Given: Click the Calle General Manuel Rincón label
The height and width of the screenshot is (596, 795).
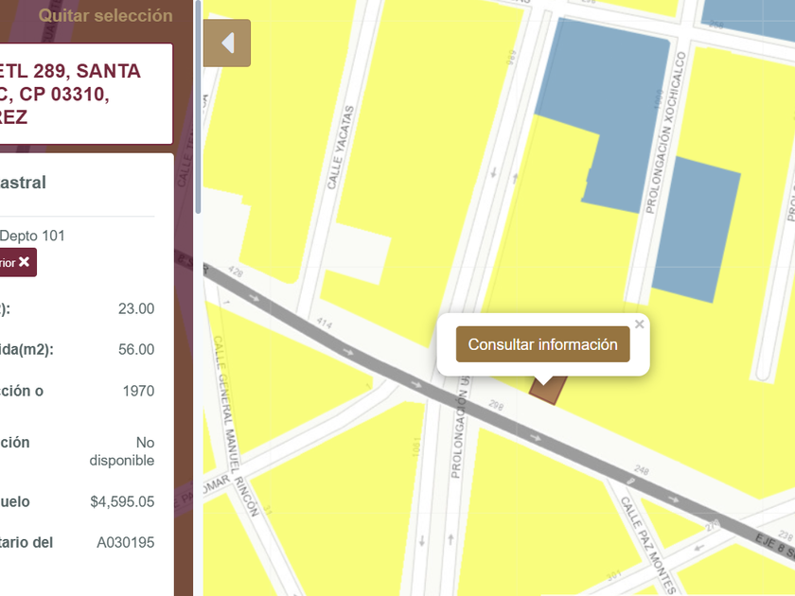Looking at the screenshot, I should tap(236, 426).
